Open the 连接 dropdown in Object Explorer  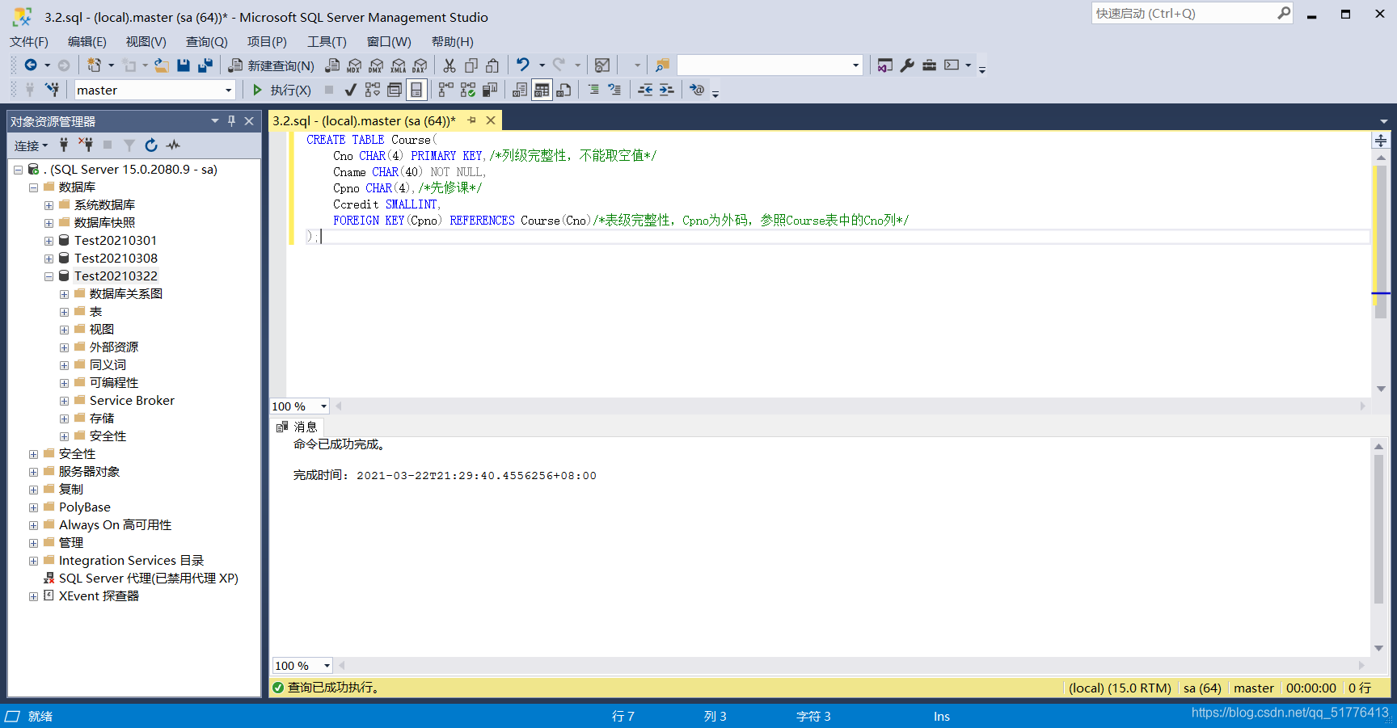coord(32,145)
